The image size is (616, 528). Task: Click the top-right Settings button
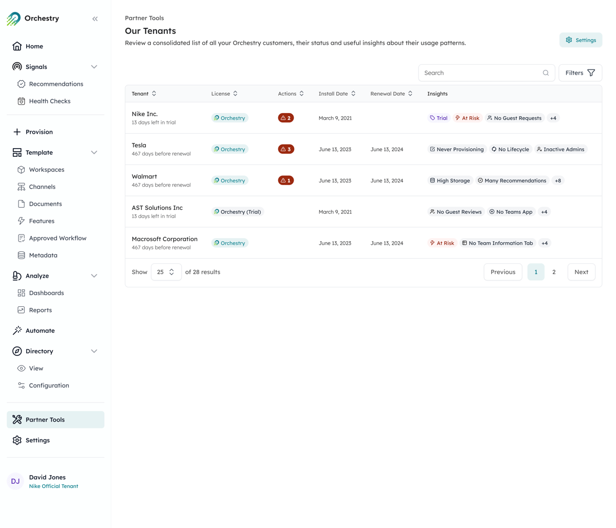point(581,40)
